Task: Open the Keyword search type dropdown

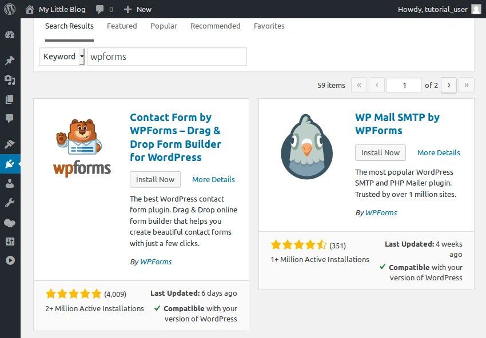Action: click(62, 57)
